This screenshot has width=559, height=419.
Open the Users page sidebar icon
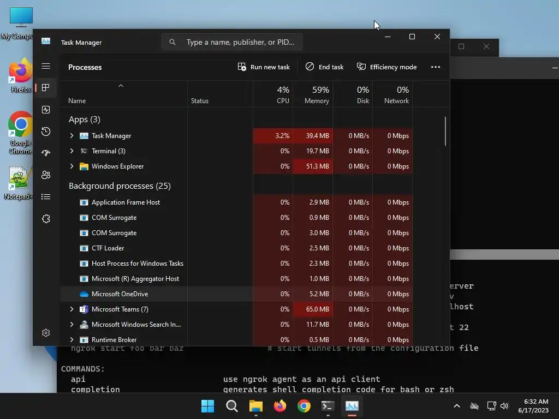coord(46,175)
